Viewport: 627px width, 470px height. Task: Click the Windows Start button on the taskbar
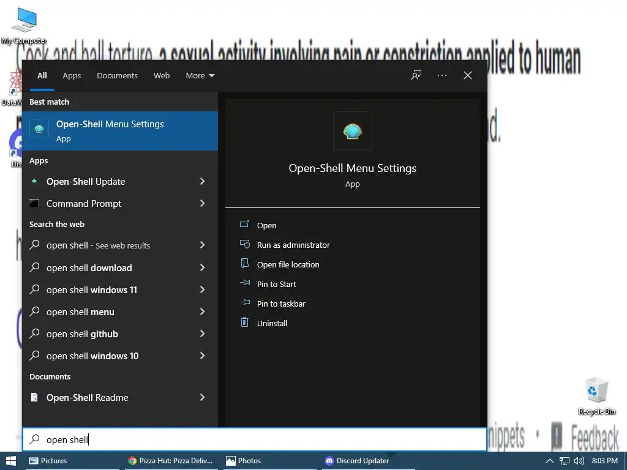11,461
